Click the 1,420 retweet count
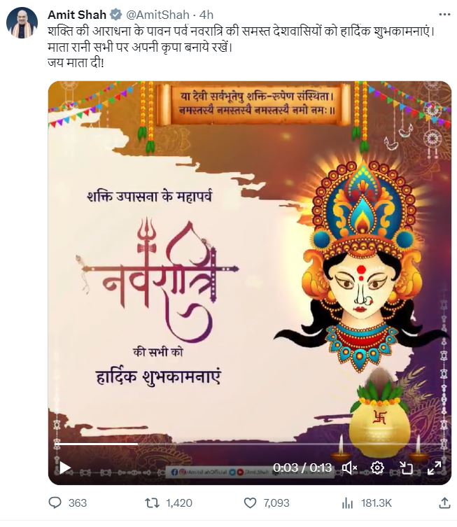This screenshot has width=457, height=527. pyautogui.click(x=179, y=503)
